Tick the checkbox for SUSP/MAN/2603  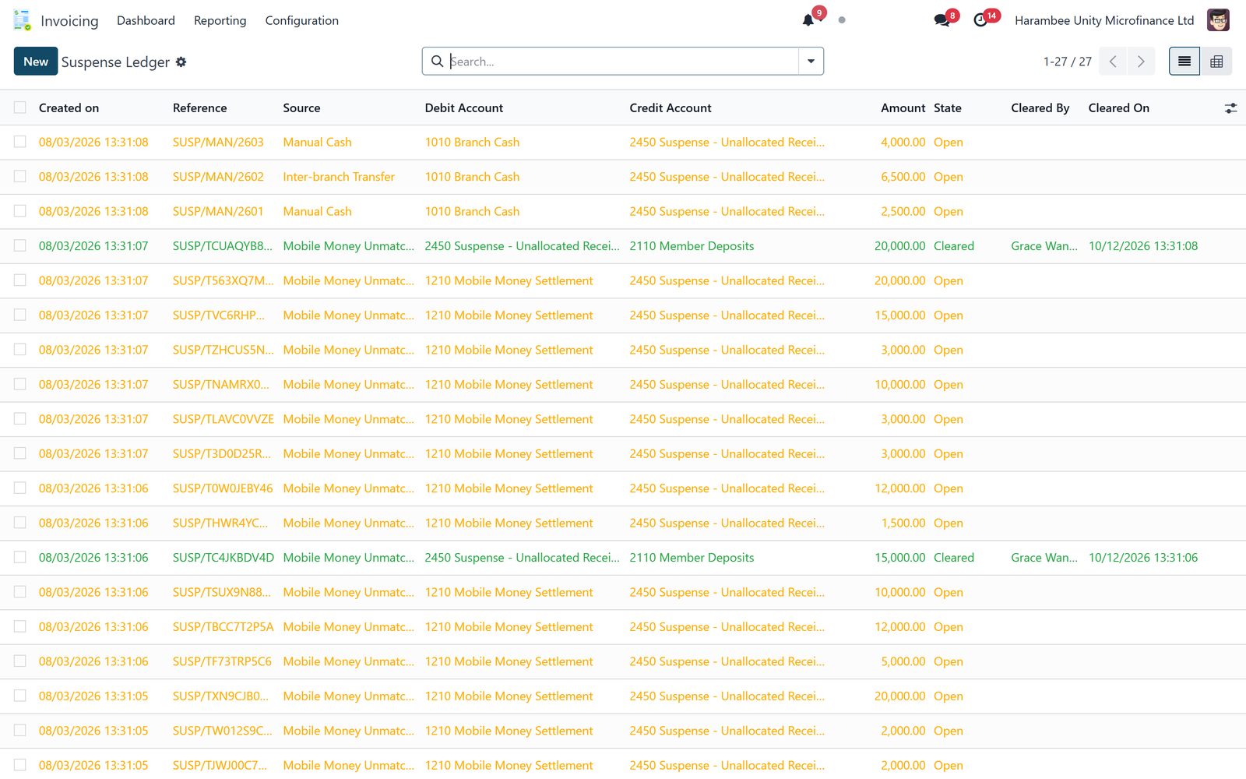coord(20,142)
